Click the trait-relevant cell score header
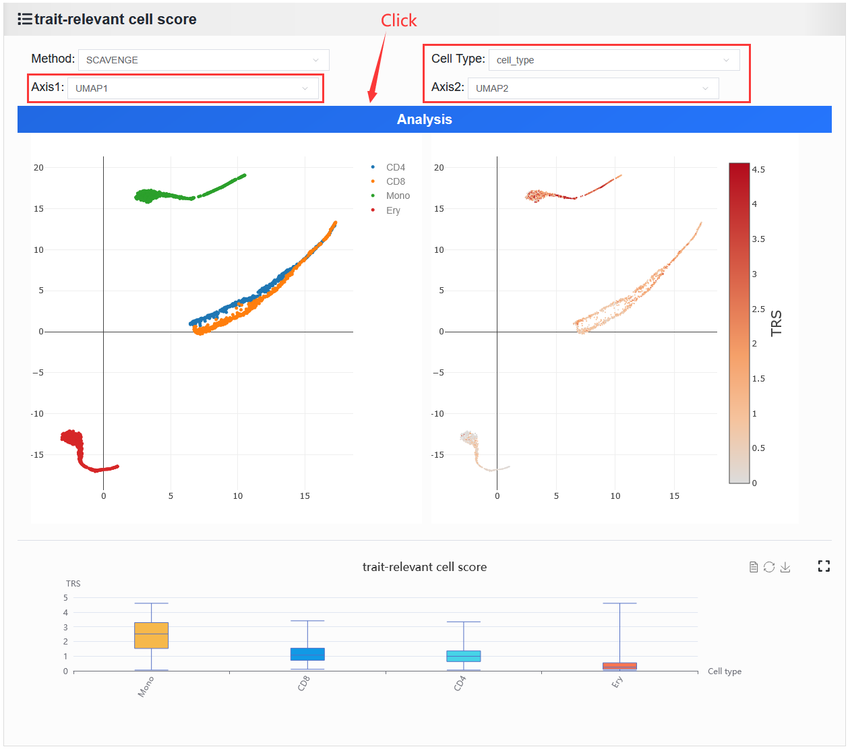Image resolution: width=850 pixels, height=749 pixels. click(115, 19)
